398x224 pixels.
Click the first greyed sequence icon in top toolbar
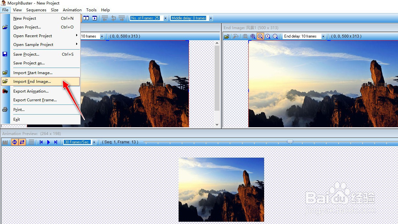click(x=105, y=18)
